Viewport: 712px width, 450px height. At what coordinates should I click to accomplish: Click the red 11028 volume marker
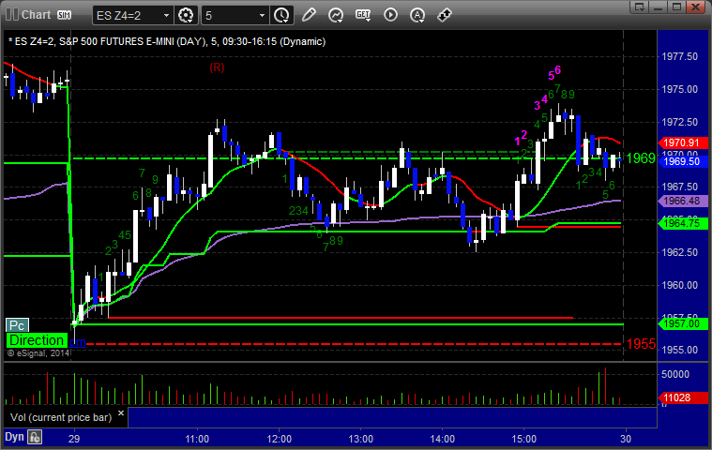[683, 397]
